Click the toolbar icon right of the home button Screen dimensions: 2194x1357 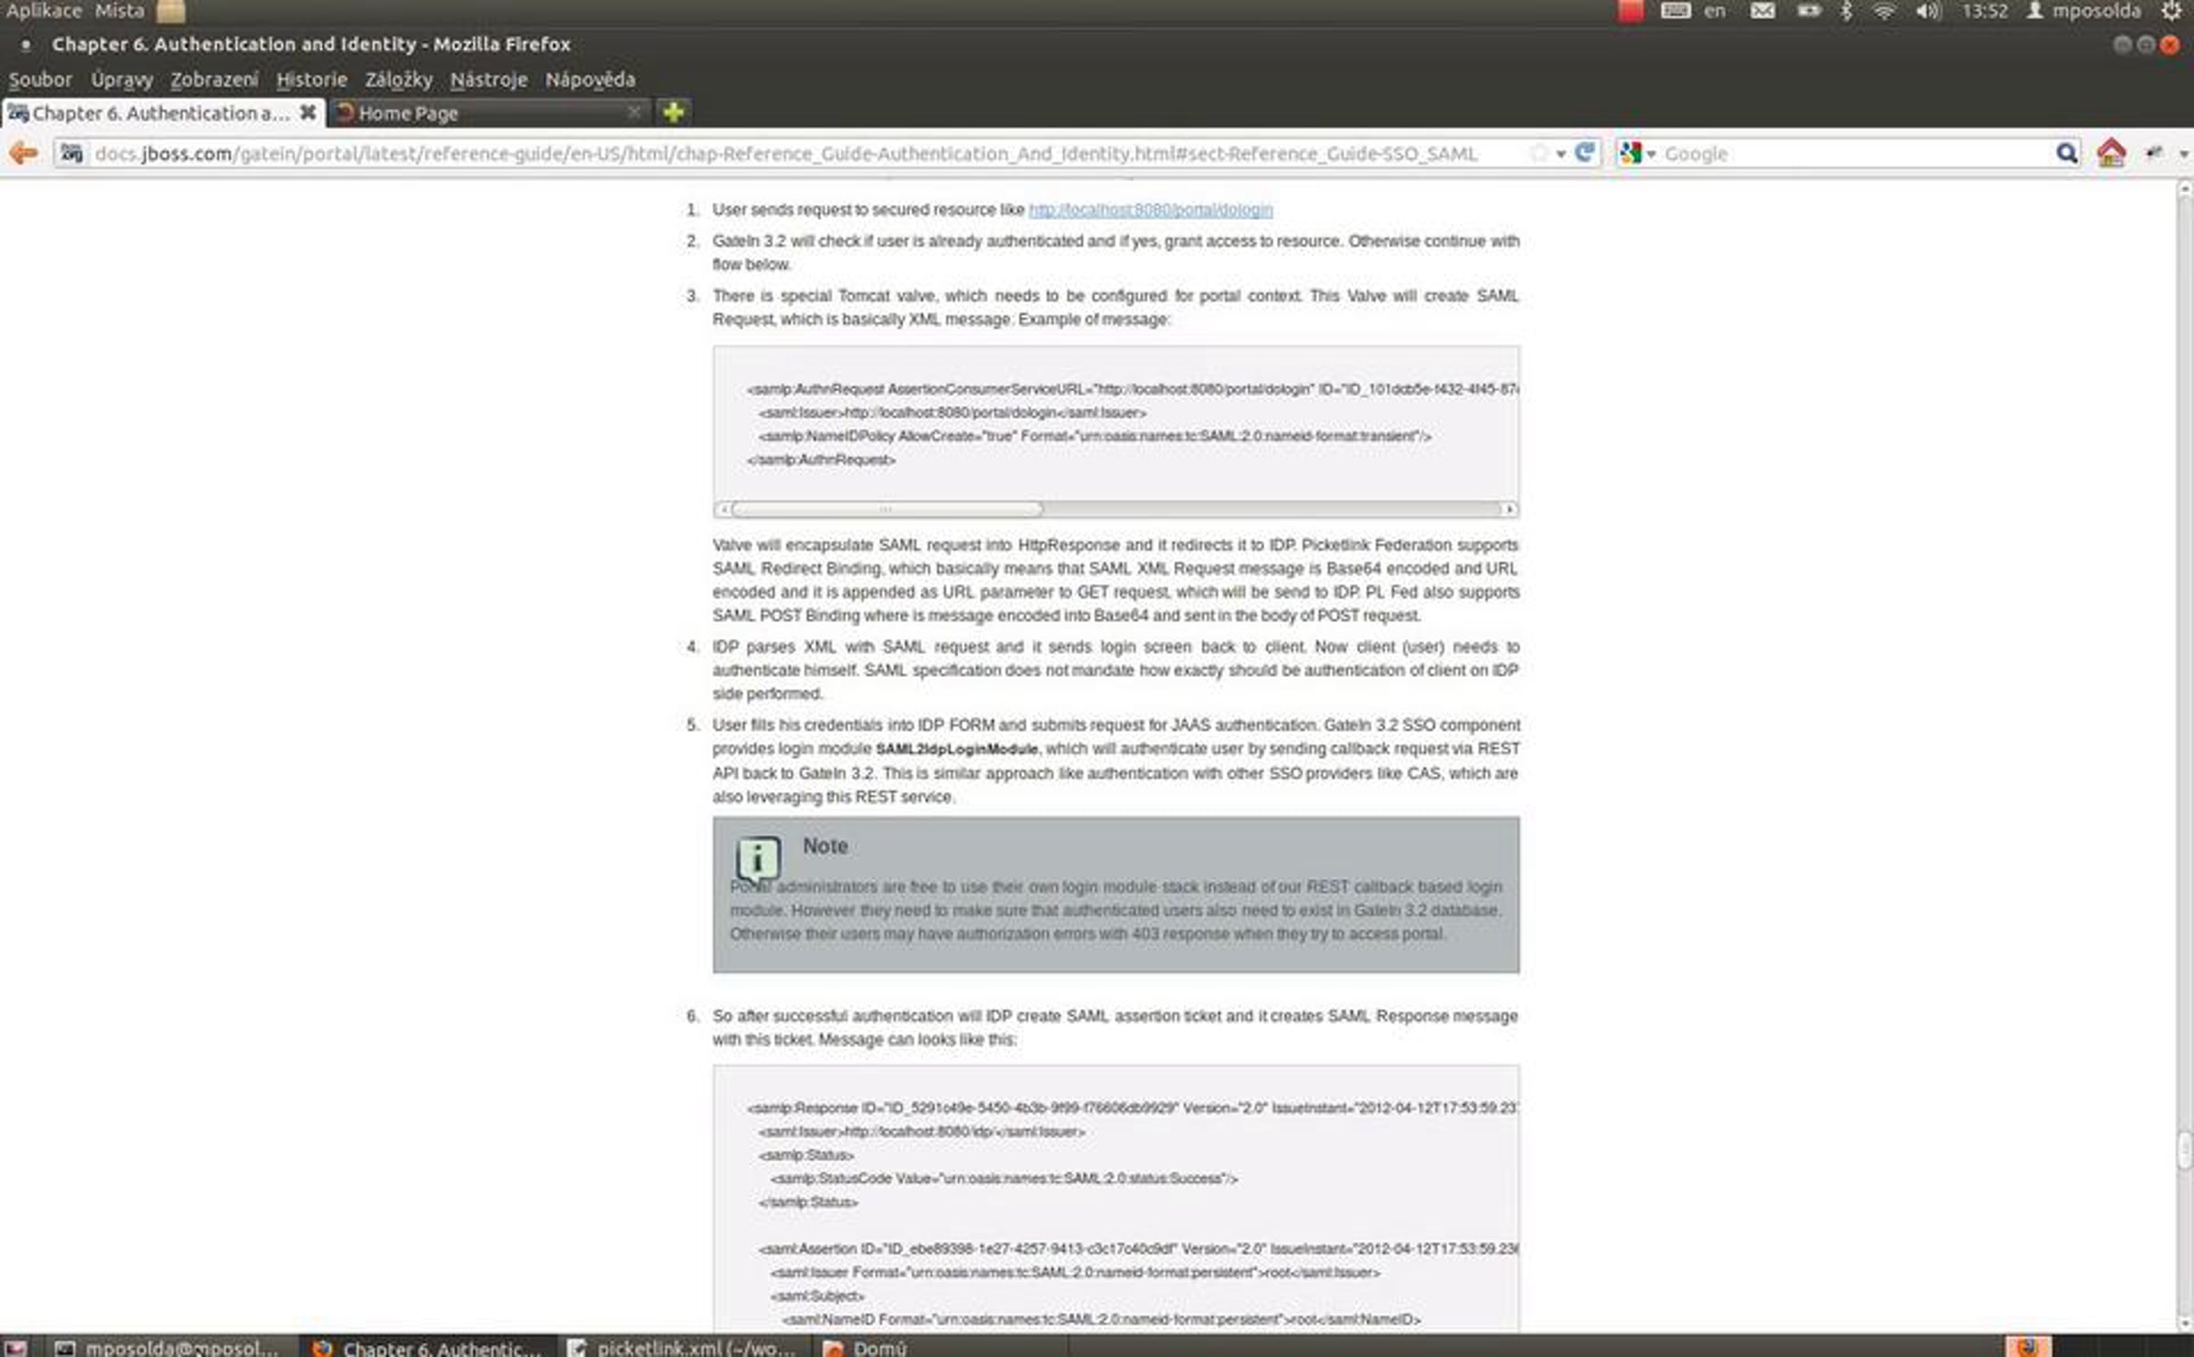pyautogui.click(x=2154, y=153)
